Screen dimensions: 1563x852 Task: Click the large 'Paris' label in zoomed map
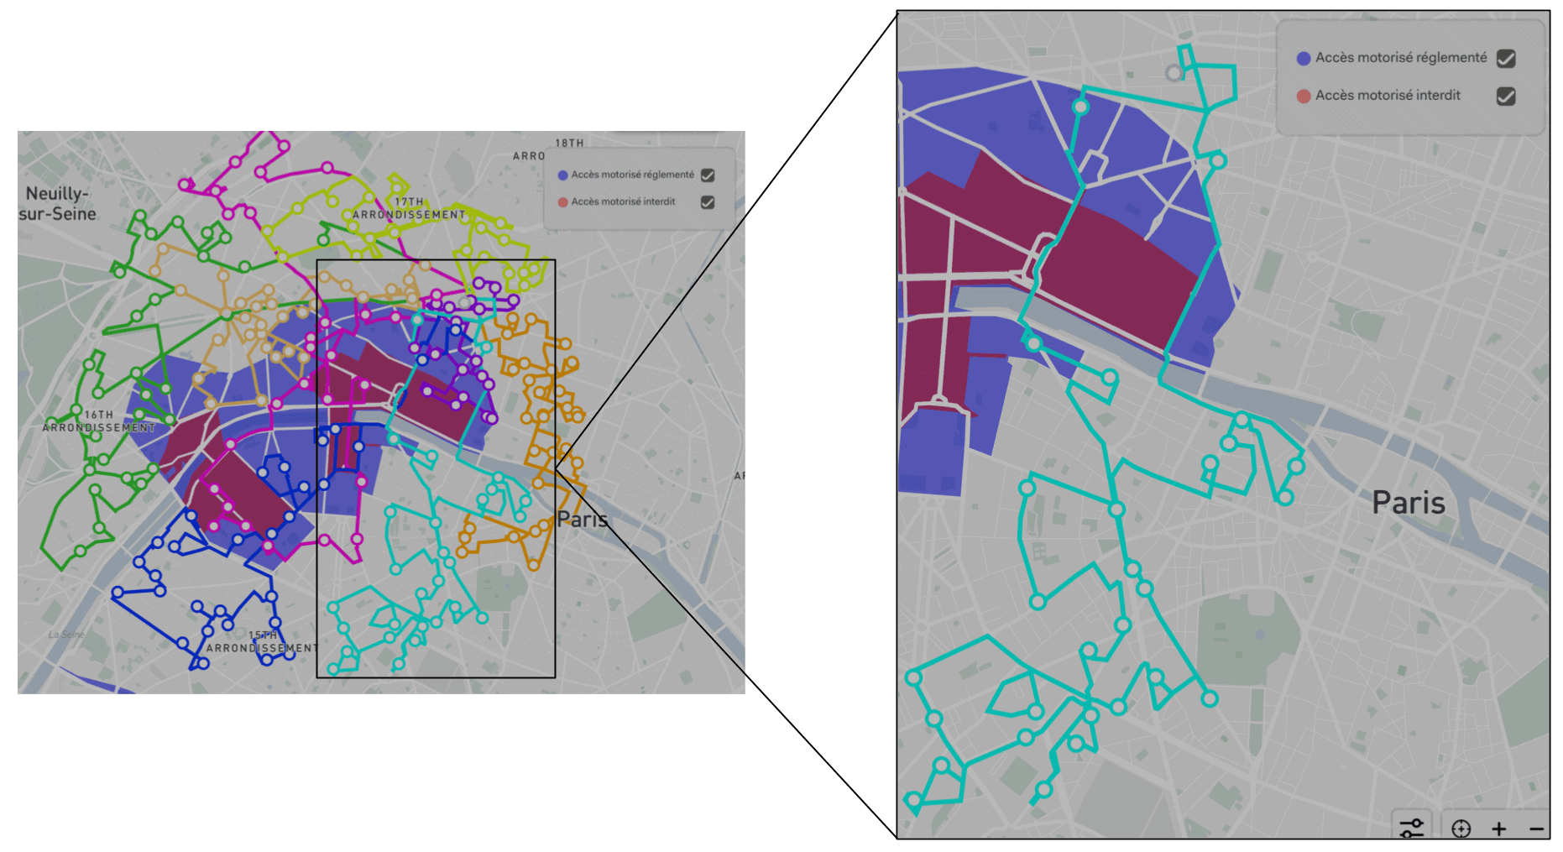pyautogui.click(x=1409, y=502)
